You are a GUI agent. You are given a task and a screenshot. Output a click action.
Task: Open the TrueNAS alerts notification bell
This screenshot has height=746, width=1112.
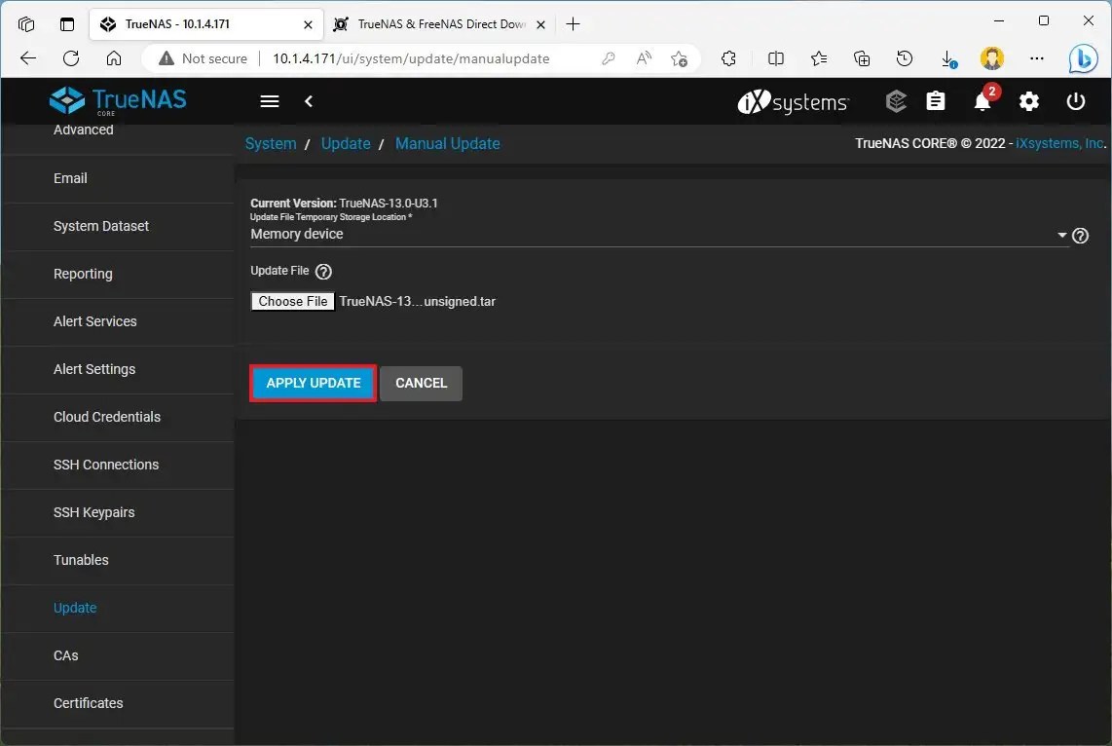982,101
